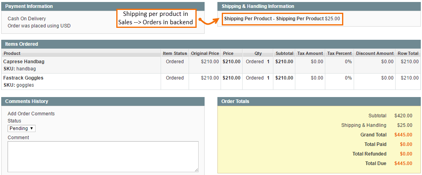Click the Qty column header
This screenshot has width=422, height=175.
tap(258, 53)
